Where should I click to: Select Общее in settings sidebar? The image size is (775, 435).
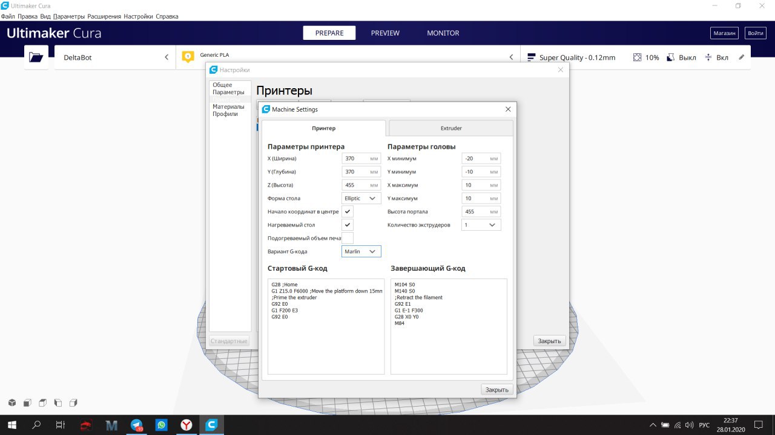pos(222,85)
